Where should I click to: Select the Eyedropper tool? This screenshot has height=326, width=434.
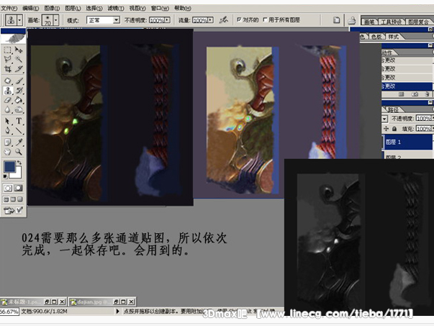click(x=19, y=142)
